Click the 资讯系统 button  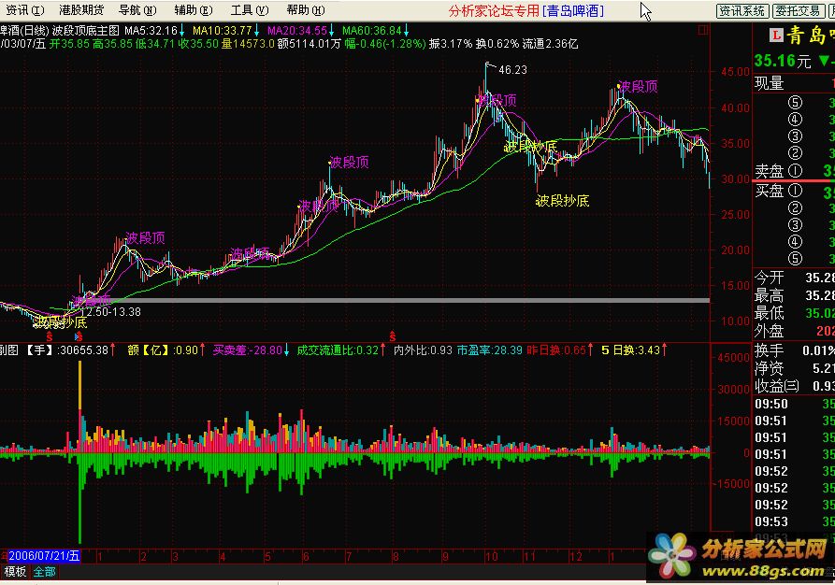(x=741, y=10)
